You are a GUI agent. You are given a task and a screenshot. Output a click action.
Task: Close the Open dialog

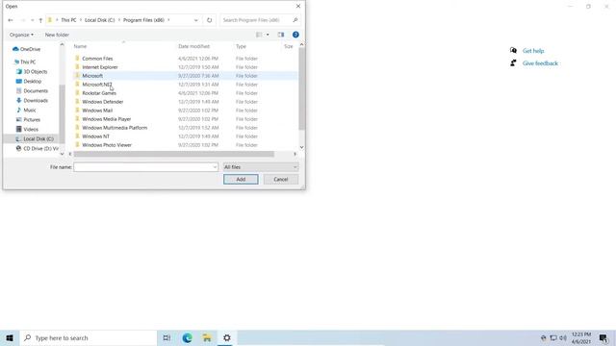click(x=298, y=7)
